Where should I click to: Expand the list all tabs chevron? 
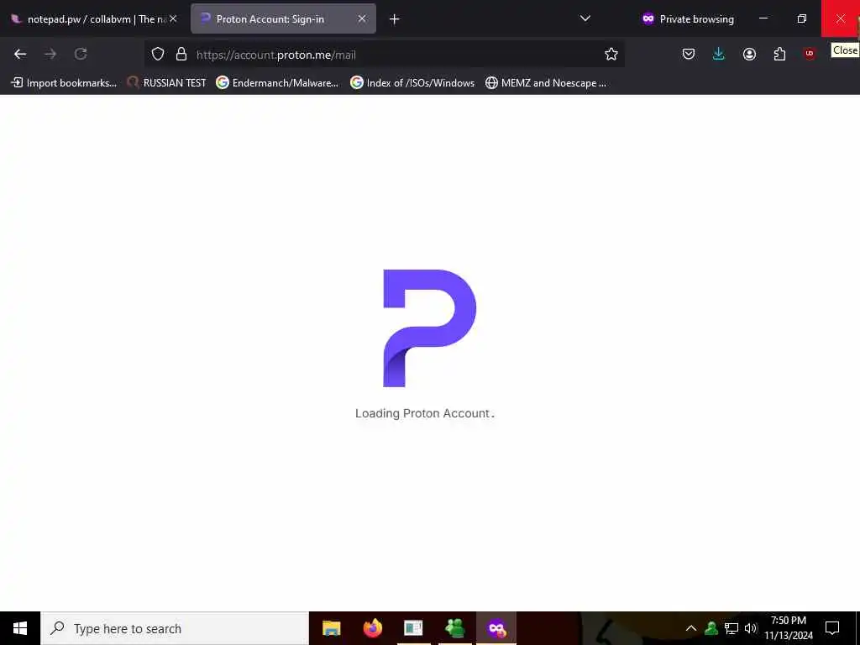tap(585, 18)
